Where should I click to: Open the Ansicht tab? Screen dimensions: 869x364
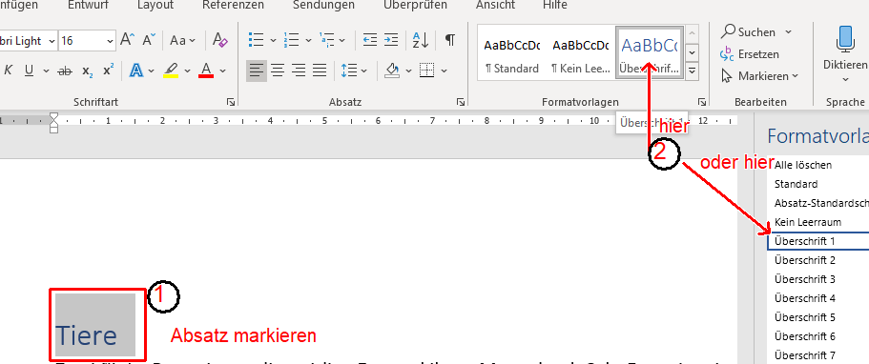(494, 6)
